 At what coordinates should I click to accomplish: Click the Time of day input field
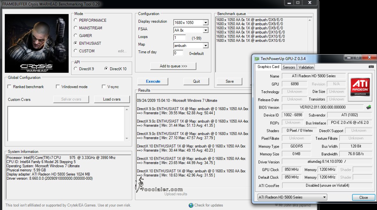coord(178,53)
